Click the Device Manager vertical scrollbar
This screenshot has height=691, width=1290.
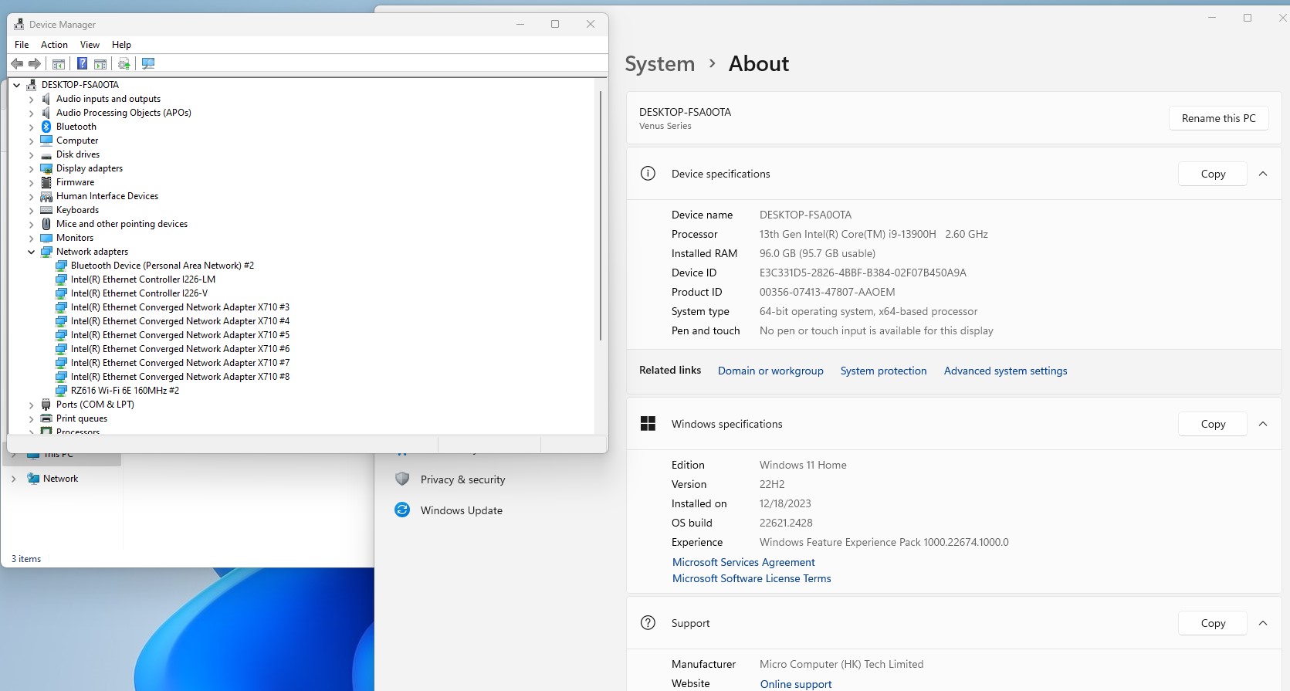click(601, 216)
